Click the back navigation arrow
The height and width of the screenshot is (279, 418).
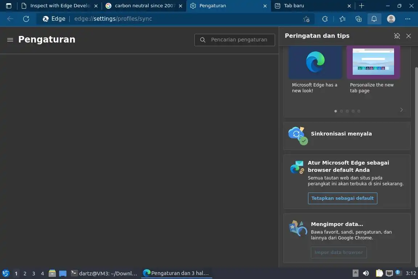pos(10,19)
